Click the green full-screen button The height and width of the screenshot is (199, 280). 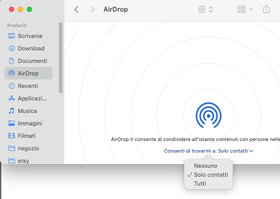pyautogui.click(x=29, y=9)
